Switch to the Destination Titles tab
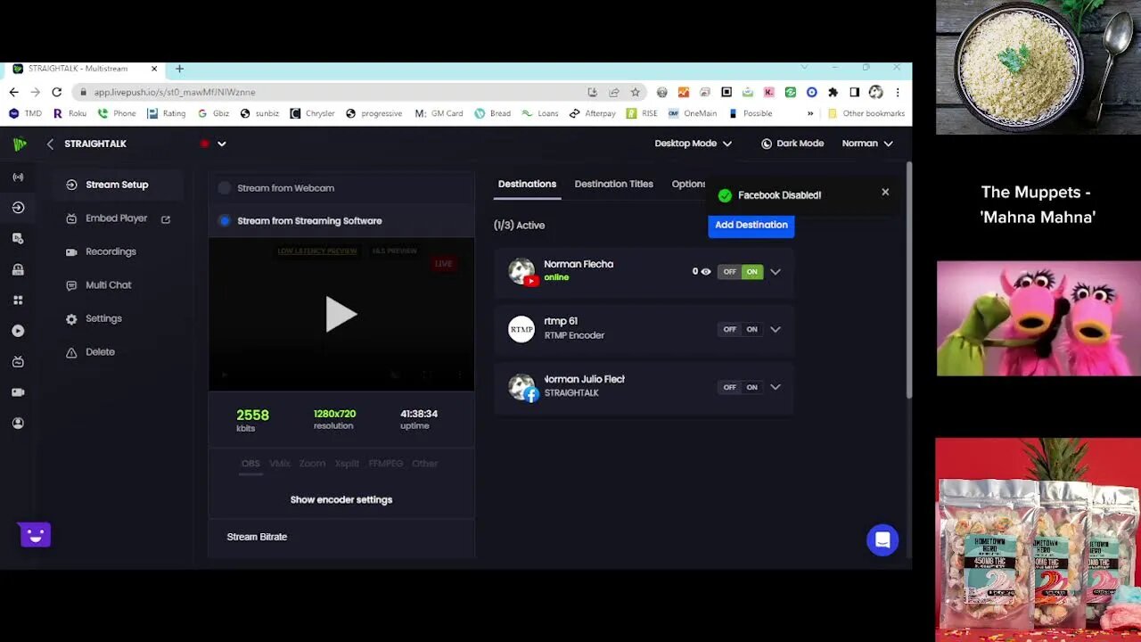Screen dimensions: 1141x642 614,184
